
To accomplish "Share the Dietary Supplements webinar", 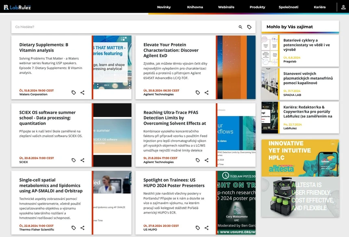I will [x=82, y=92].
